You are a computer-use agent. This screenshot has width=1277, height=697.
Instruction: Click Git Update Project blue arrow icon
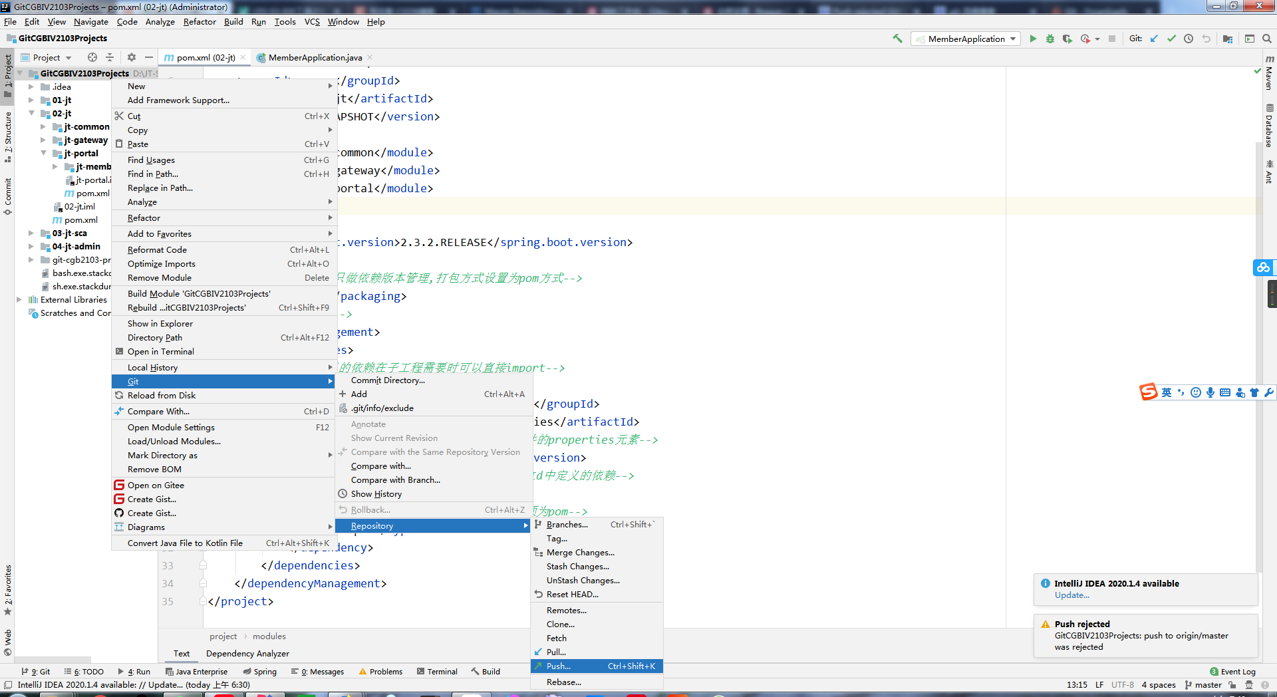pos(1154,39)
